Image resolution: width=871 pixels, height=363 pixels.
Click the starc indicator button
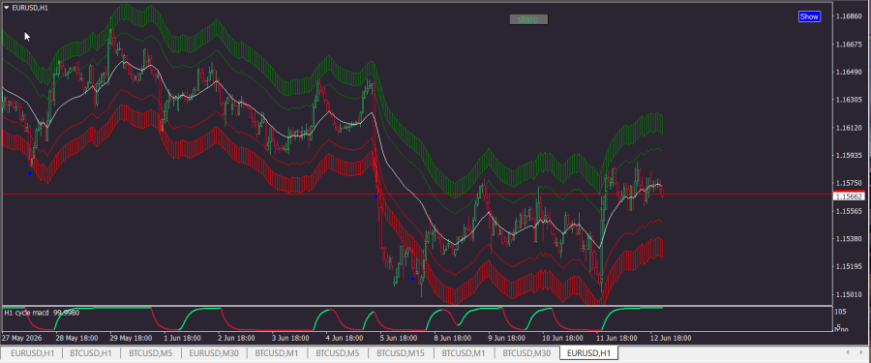click(x=528, y=19)
